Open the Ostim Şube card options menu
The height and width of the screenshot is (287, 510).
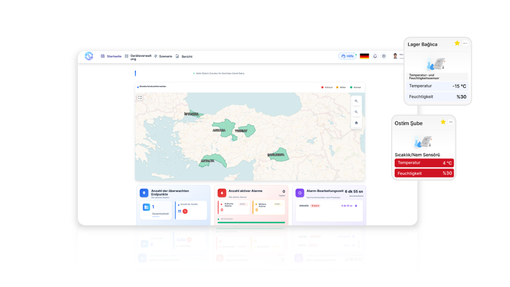(x=452, y=122)
